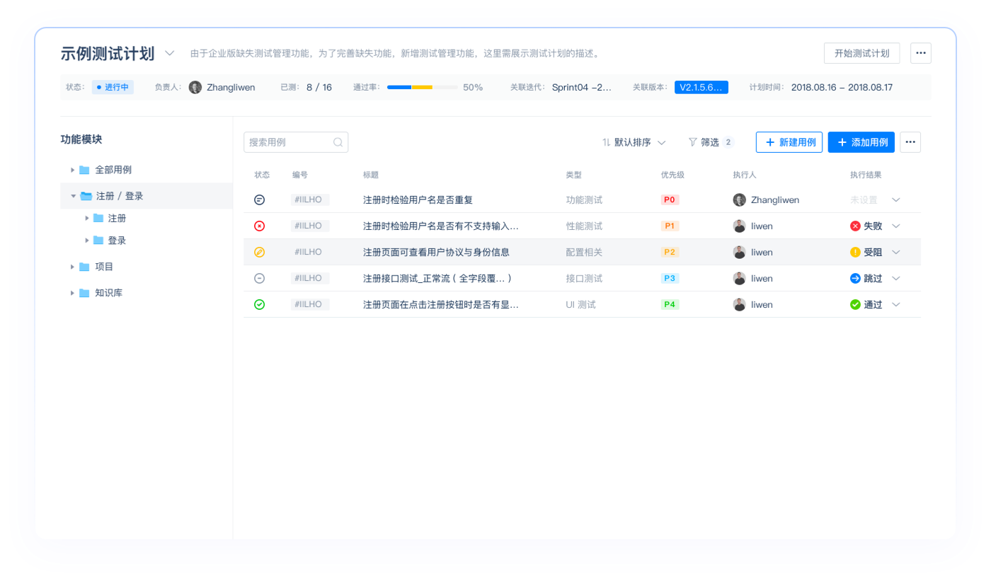Expand the 注册 folder in the sidebar

pyautogui.click(x=86, y=218)
